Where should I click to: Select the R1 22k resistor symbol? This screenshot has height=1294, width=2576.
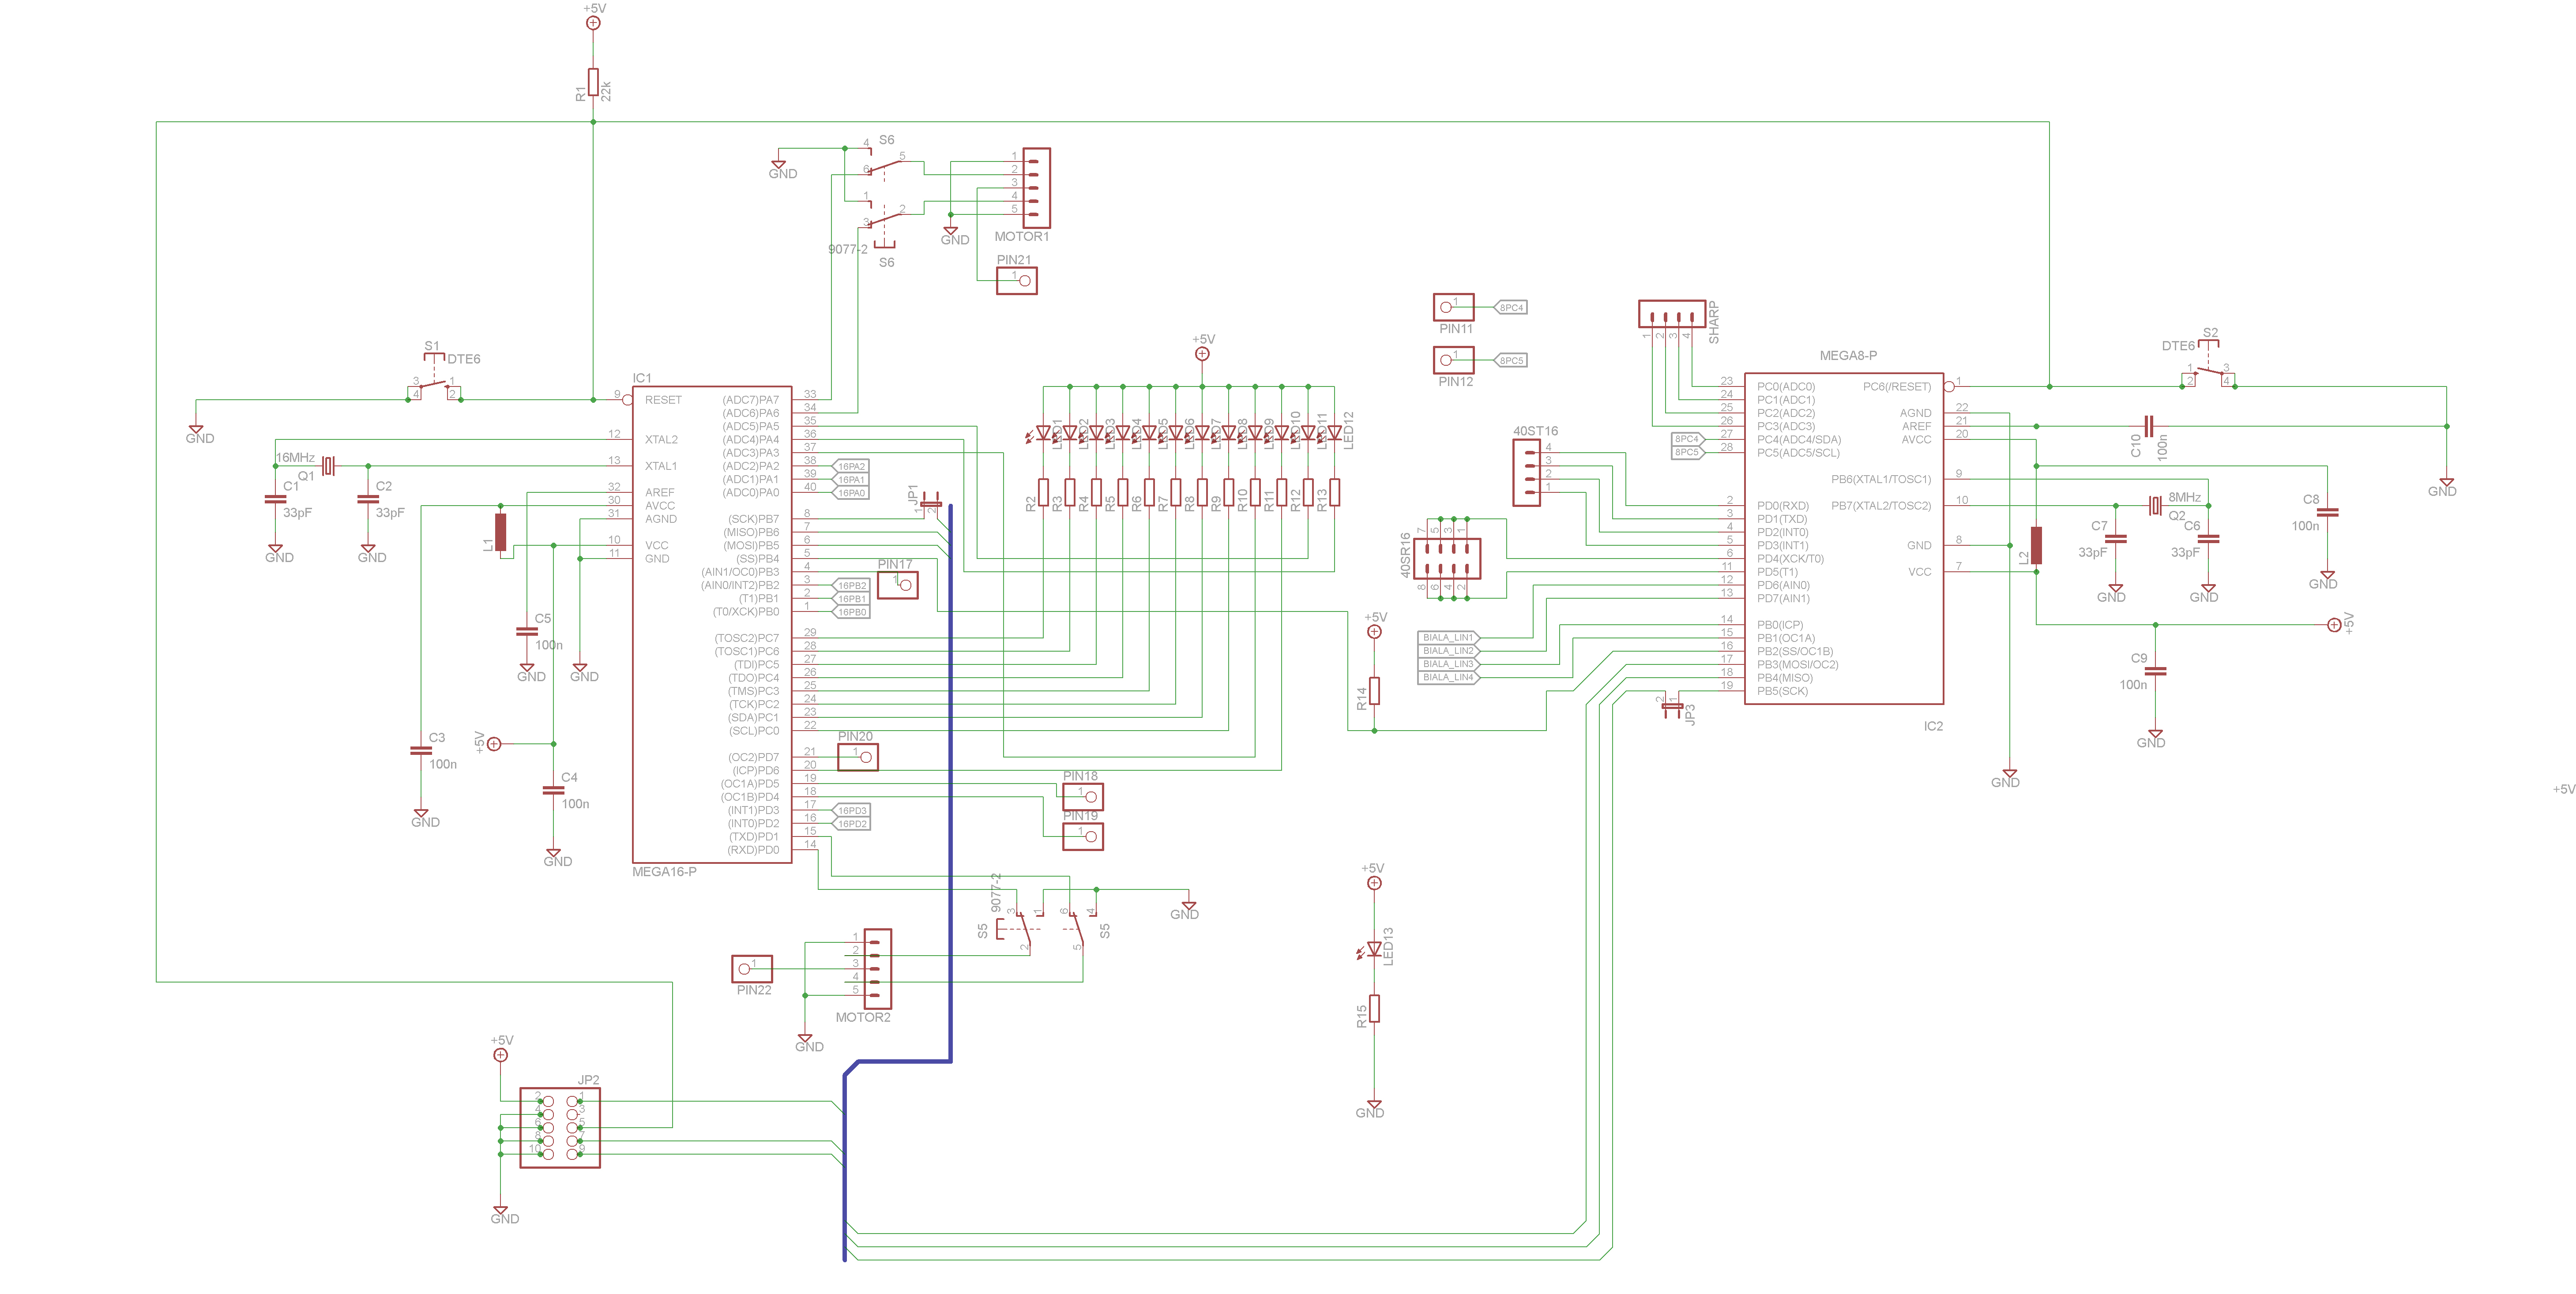tap(593, 82)
